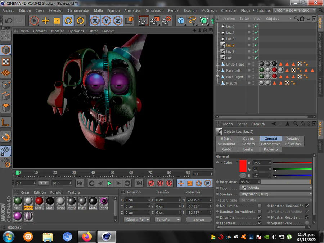Open the Sombra dropdown Raytraced (Dura)

pos(276,194)
